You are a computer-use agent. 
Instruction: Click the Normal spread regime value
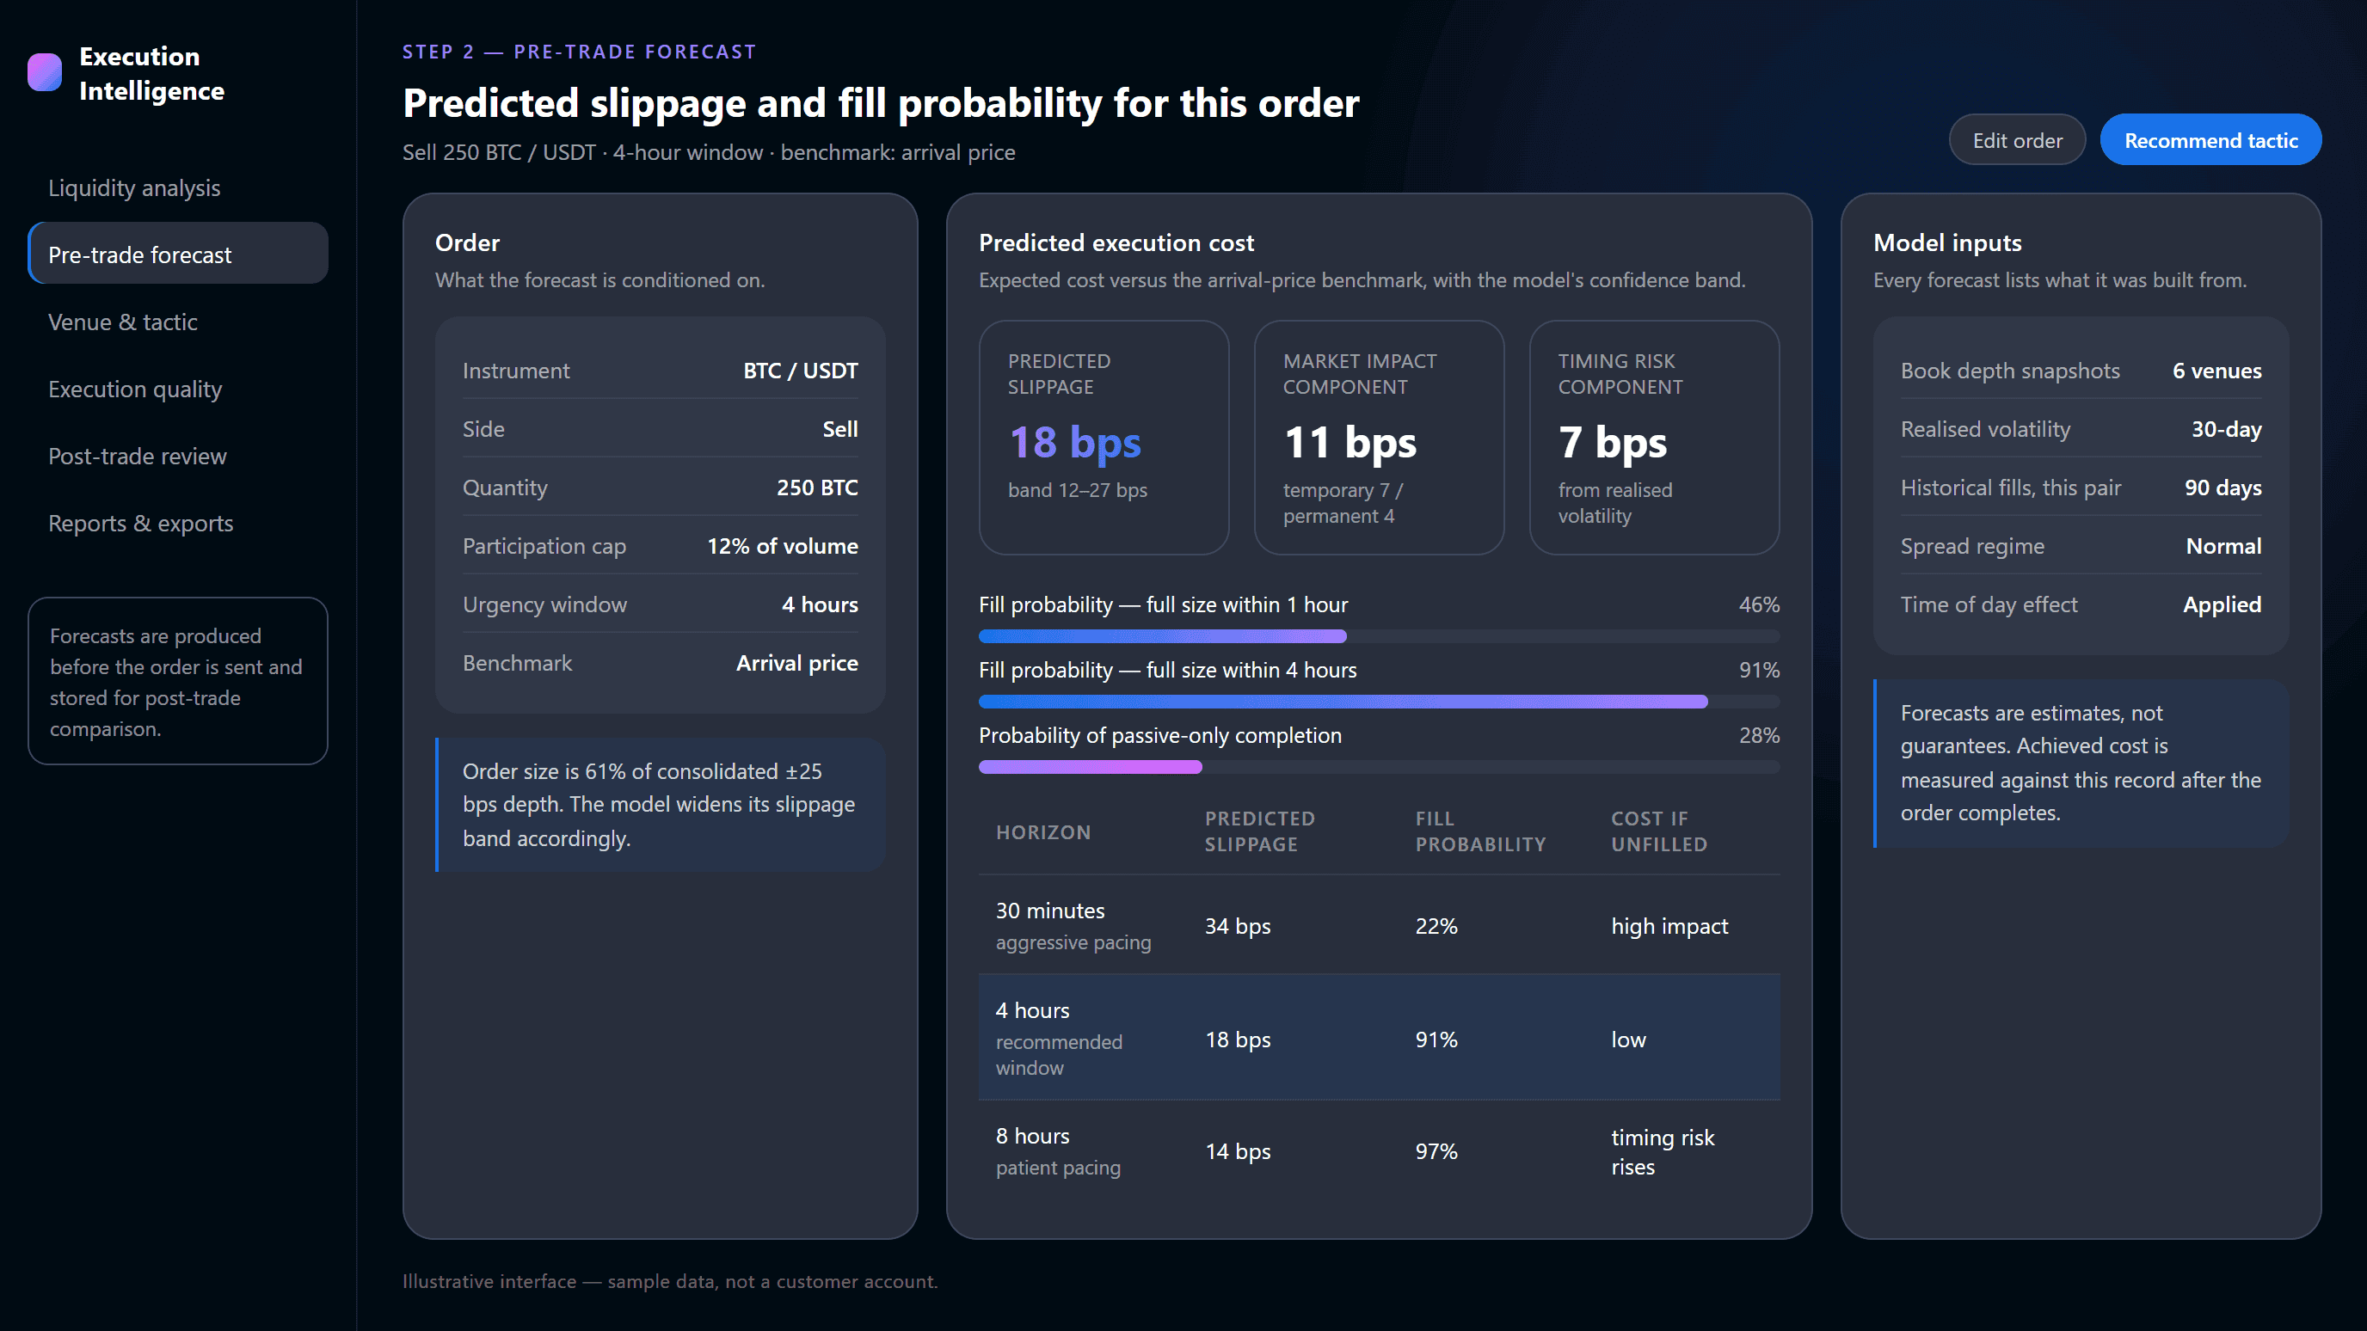[2223, 546]
